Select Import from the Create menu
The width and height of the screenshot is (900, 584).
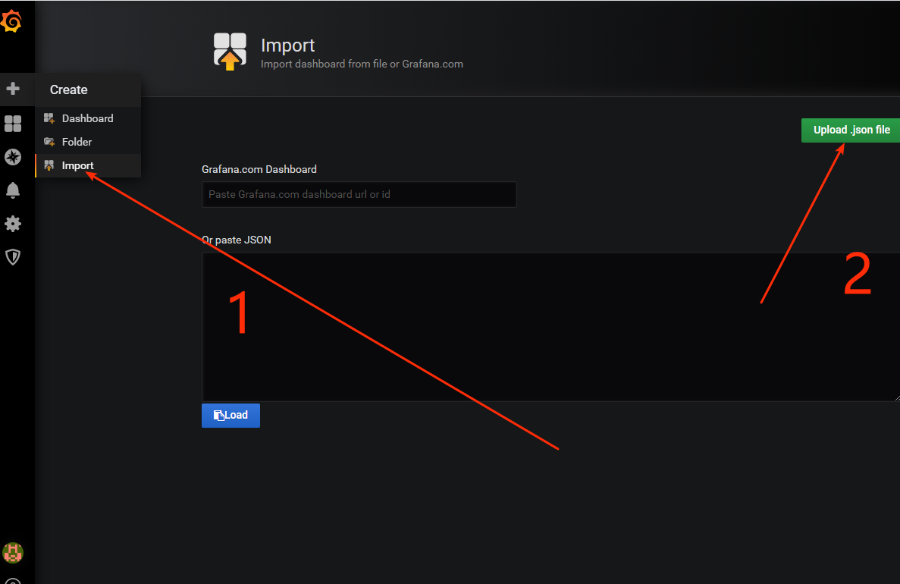pyautogui.click(x=88, y=165)
